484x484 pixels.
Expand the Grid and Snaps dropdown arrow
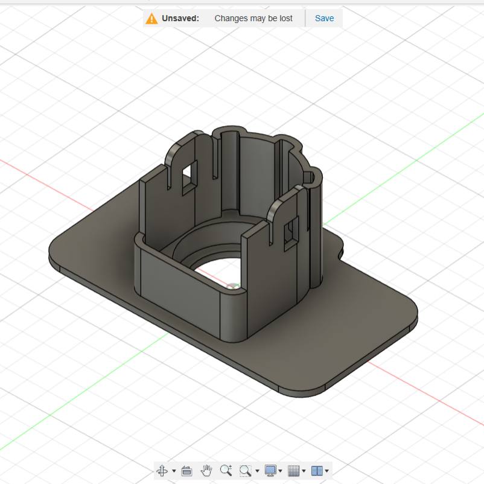[304, 471]
